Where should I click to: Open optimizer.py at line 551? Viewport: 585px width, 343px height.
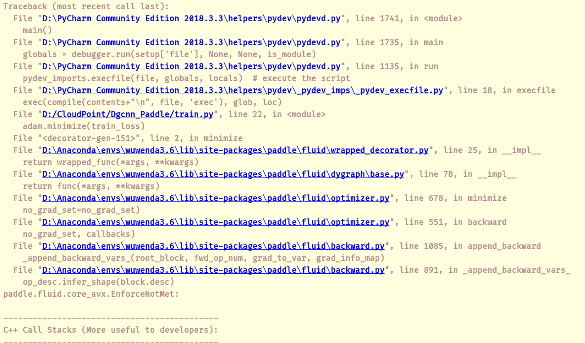tap(214, 222)
